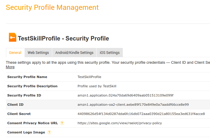Click the privacy policy URL value
The image size is (210, 140).
[x=120, y=123]
